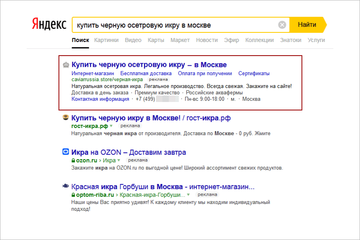The width and height of the screenshot is (360, 240).
Task: Open the Икра на OZON result title
Action: tap(128, 152)
